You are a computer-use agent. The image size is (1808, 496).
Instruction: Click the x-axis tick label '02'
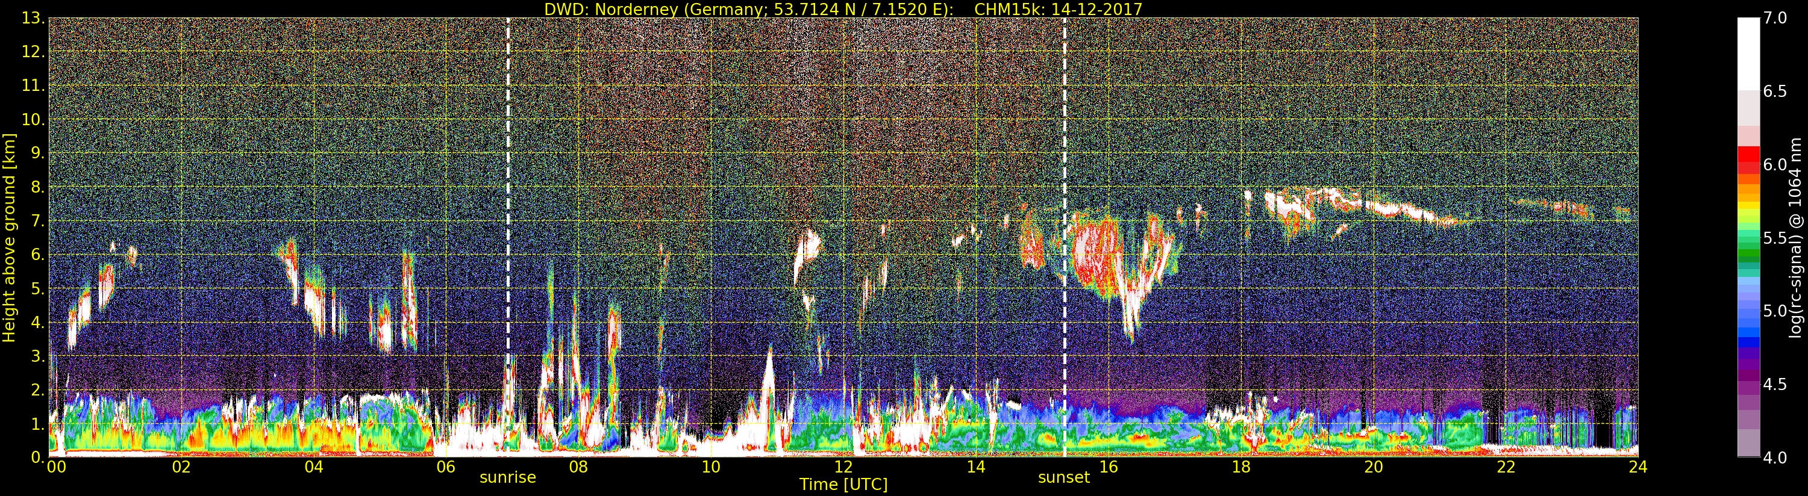tap(181, 467)
